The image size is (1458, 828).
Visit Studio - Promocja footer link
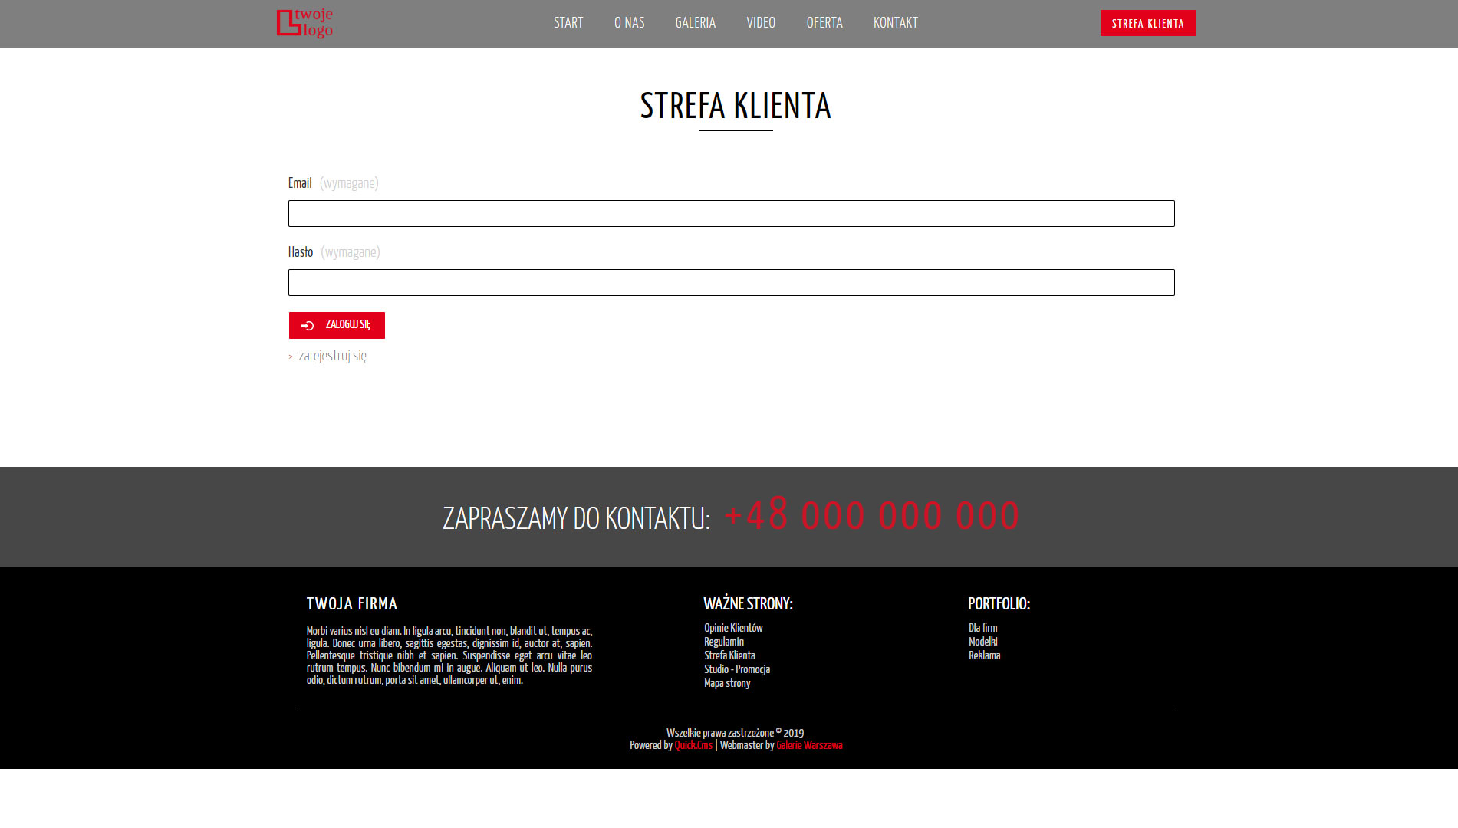click(736, 669)
